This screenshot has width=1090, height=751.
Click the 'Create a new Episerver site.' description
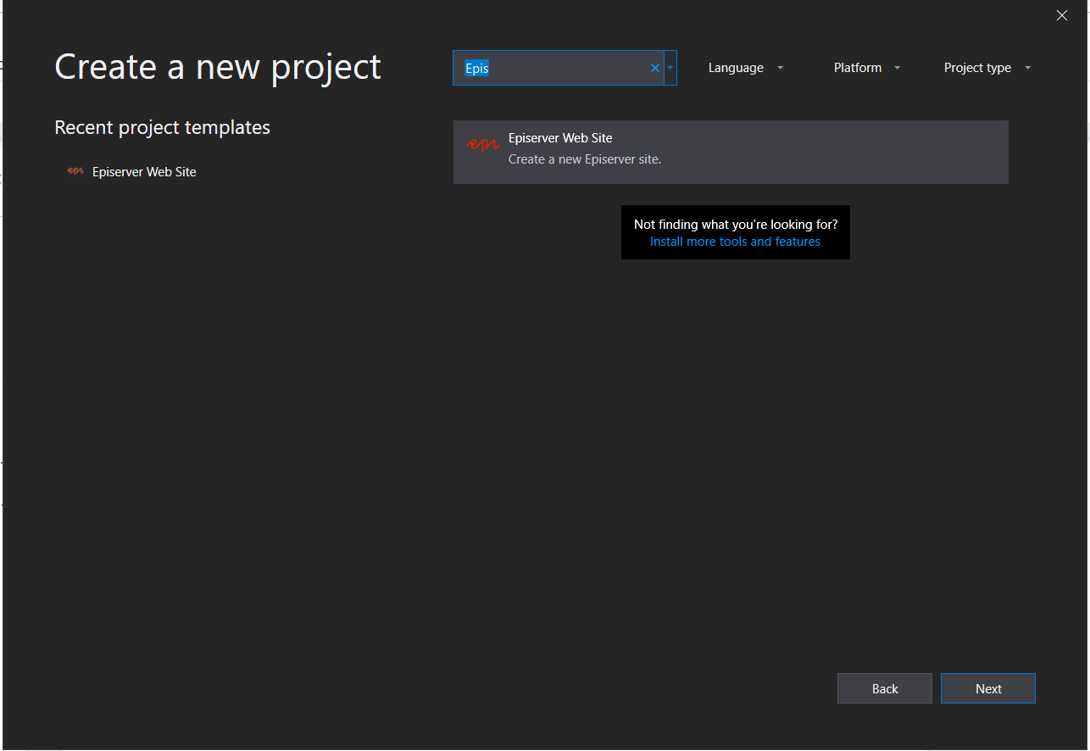[x=584, y=159]
